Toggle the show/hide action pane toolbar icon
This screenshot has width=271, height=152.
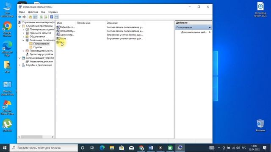pyautogui.click(x=56, y=17)
